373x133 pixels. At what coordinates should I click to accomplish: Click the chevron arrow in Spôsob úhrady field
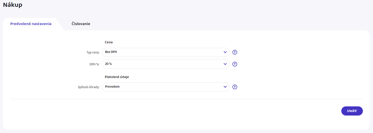(225, 87)
